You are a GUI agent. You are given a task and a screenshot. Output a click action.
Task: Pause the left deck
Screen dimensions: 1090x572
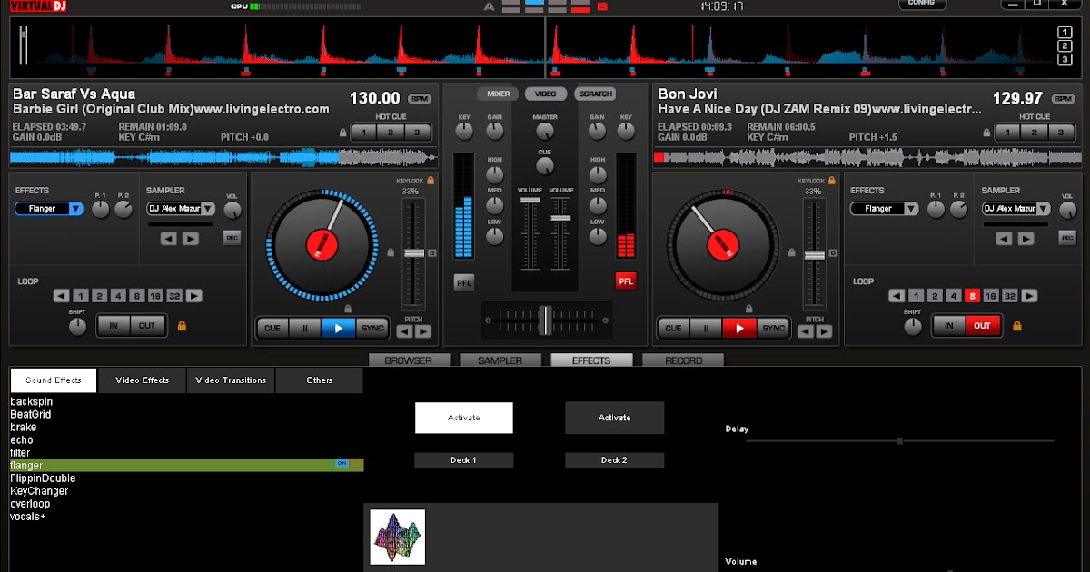304,328
